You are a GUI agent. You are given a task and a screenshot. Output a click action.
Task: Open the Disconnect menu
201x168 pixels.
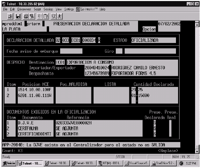(x=24, y=9)
